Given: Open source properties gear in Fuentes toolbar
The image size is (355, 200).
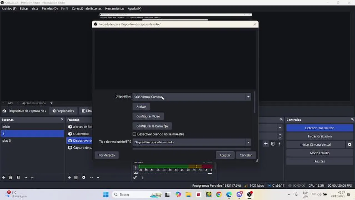Looking at the screenshot, I should 84,177.
